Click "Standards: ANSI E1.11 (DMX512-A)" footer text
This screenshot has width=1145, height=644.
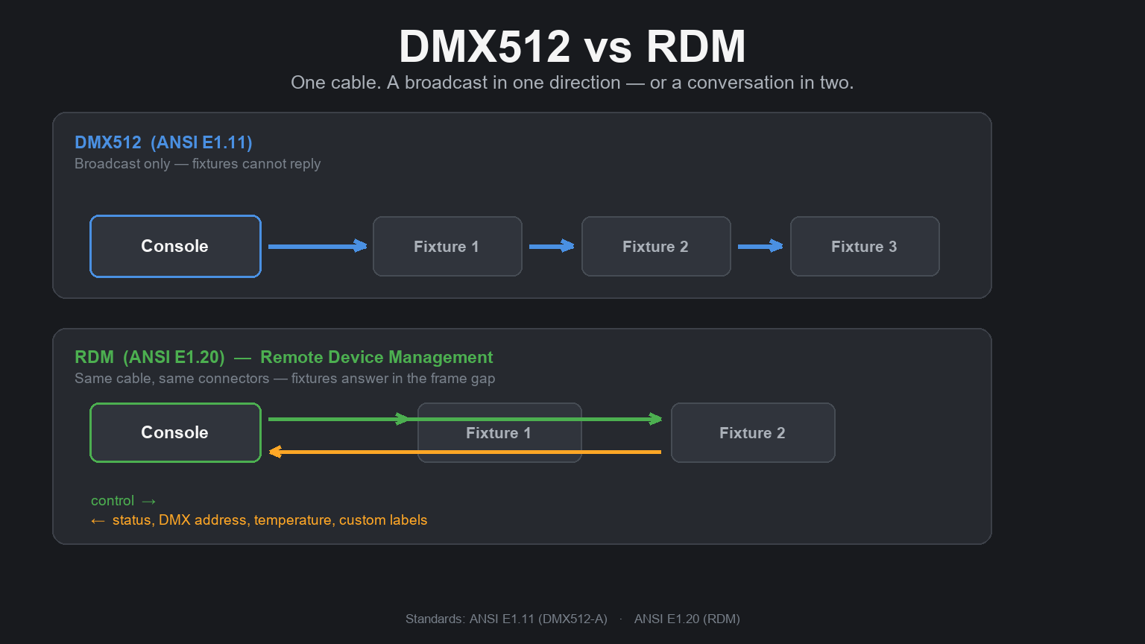[506, 619]
